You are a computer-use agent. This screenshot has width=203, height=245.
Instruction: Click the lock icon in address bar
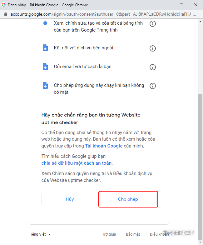[x=6, y=14]
